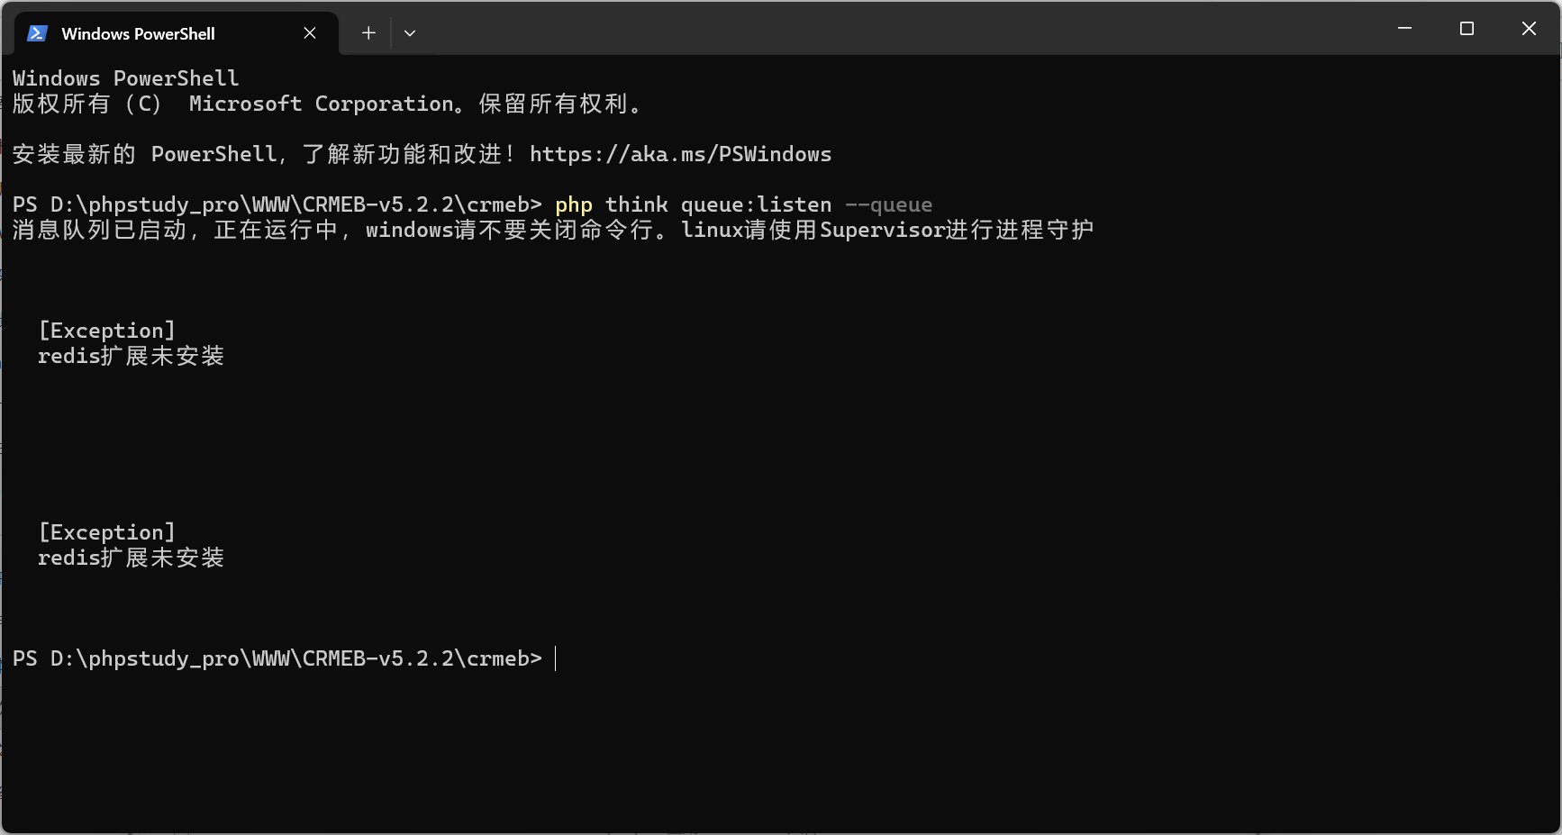Open a new tab with plus button
Screen dimensions: 1562x835
coord(368,33)
